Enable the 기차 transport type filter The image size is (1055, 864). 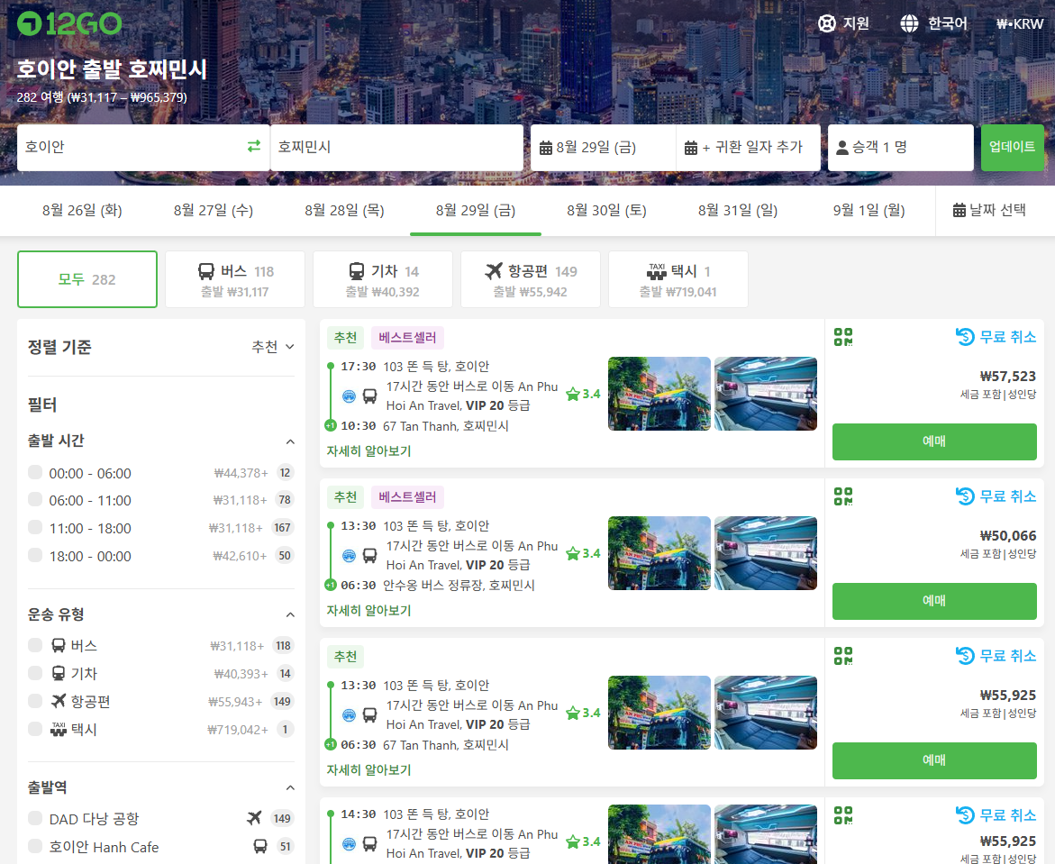point(35,673)
